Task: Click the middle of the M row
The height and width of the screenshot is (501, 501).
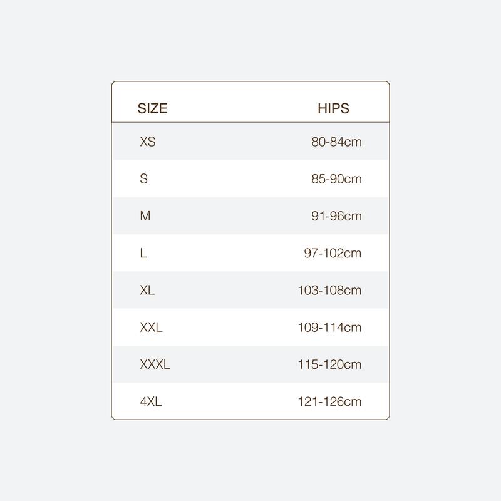Action: pos(250,216)
